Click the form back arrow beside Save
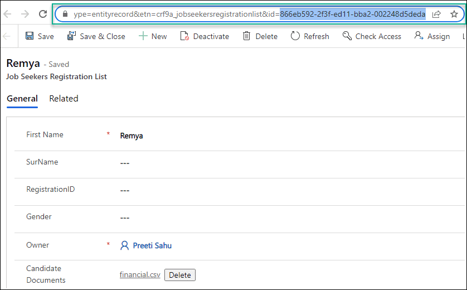467x290 pixels. click(x=7, y=36)
